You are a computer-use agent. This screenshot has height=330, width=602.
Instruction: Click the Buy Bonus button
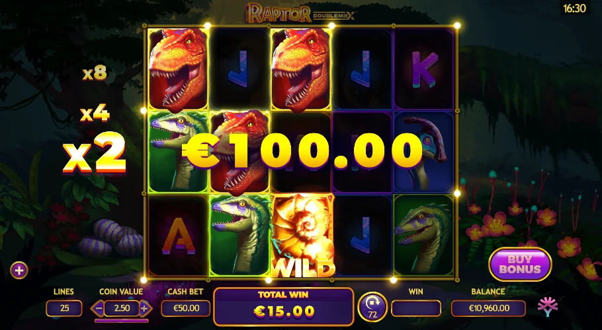tap(520, 264)
